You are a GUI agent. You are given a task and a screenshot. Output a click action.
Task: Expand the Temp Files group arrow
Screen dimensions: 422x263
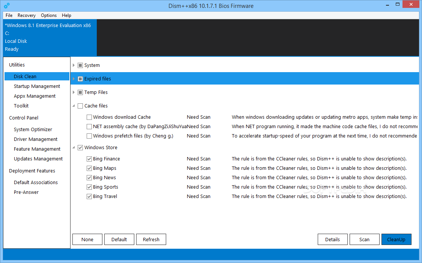(x=74, y=92)
